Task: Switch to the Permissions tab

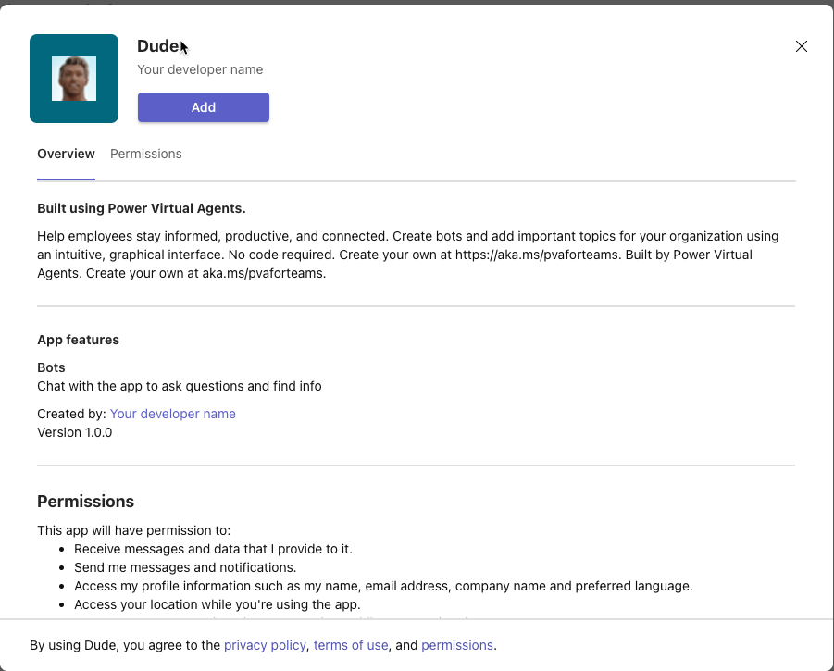Action: [x=145, y=154]
